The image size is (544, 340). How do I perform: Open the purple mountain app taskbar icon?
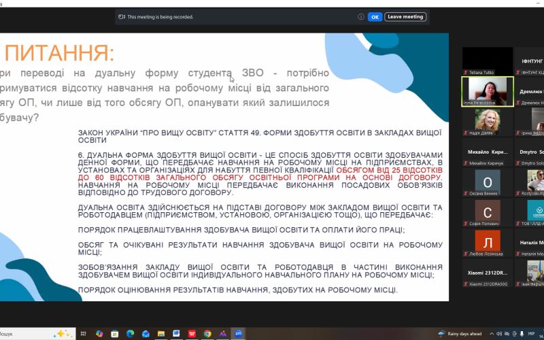223,334
